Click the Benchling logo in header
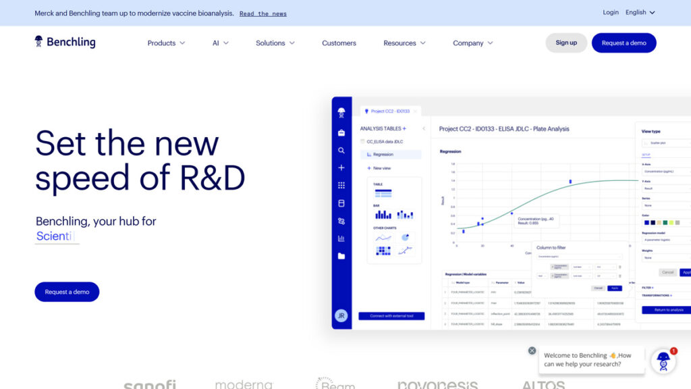 click(65, 42)
